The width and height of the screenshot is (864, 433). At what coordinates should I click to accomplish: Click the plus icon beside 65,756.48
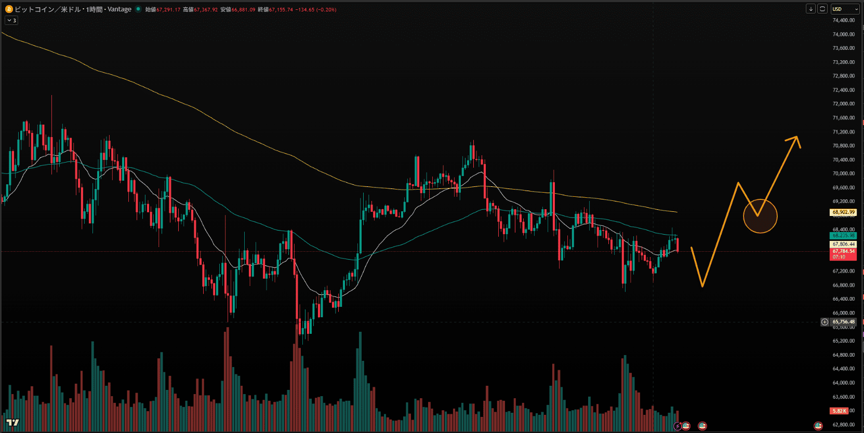[x=825, y=322]
